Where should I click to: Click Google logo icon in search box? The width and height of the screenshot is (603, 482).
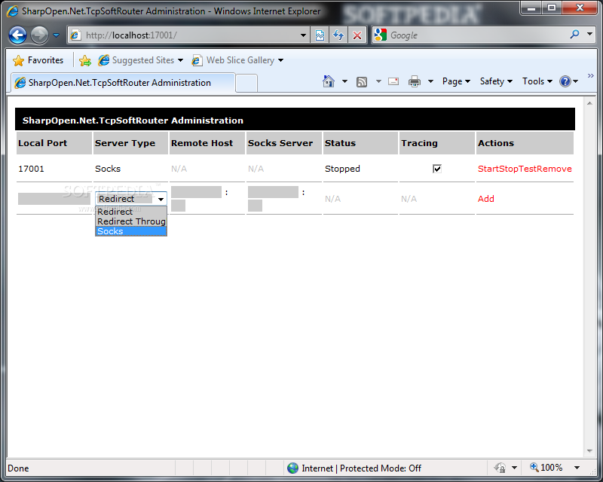click(381, 35)
